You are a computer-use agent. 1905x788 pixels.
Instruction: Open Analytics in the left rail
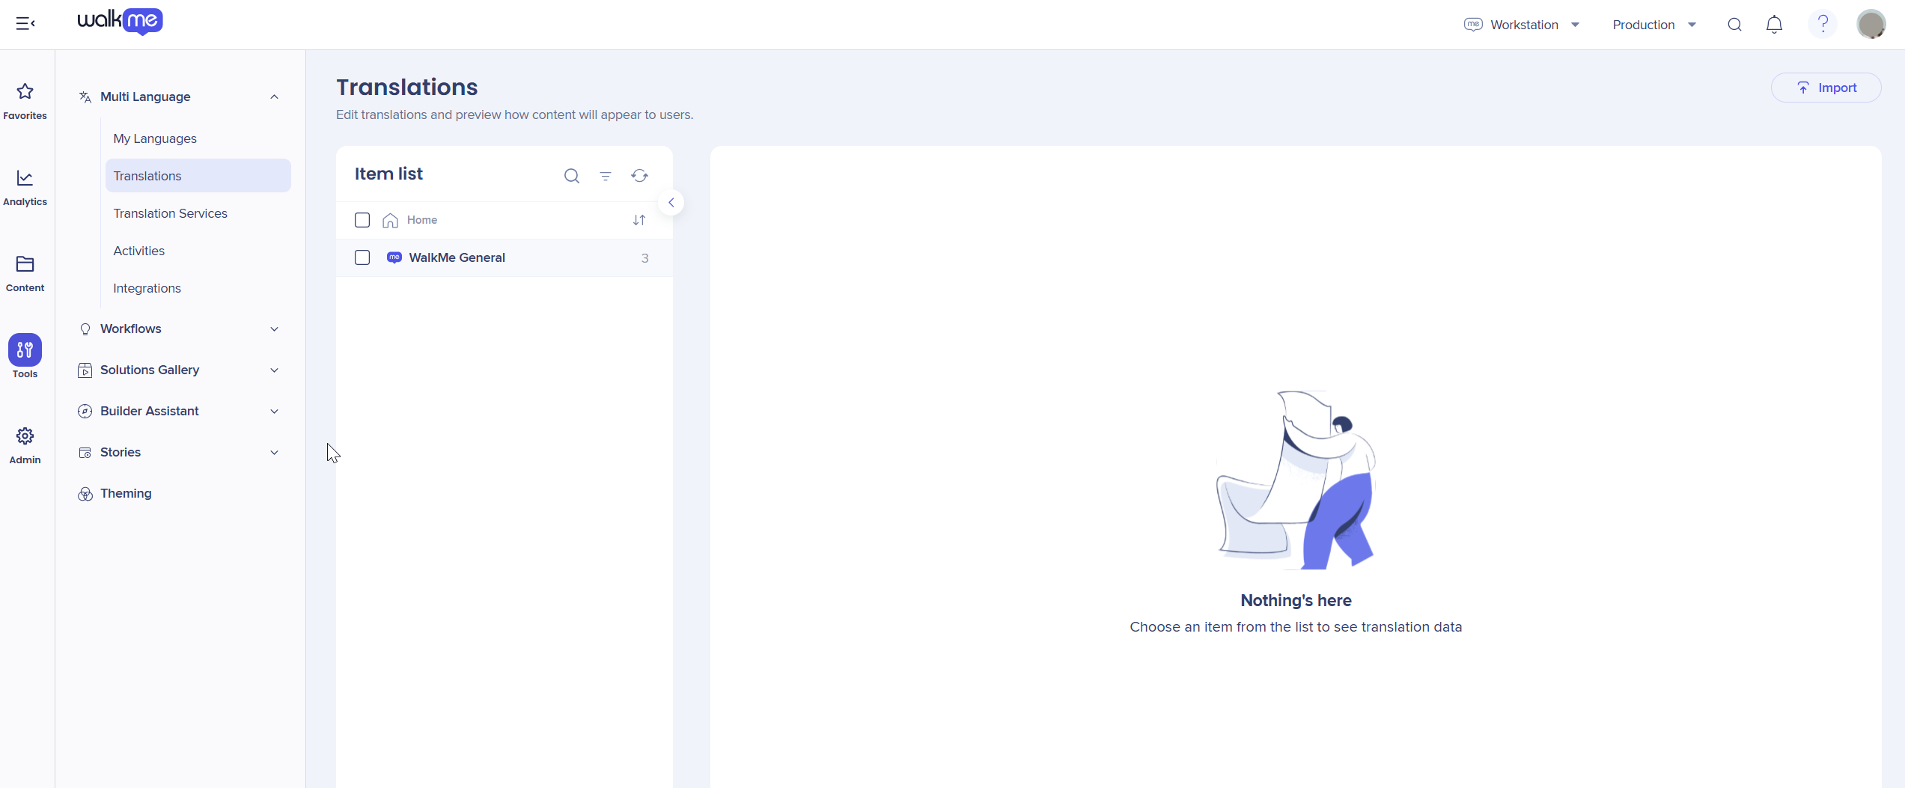click(25, 187)
